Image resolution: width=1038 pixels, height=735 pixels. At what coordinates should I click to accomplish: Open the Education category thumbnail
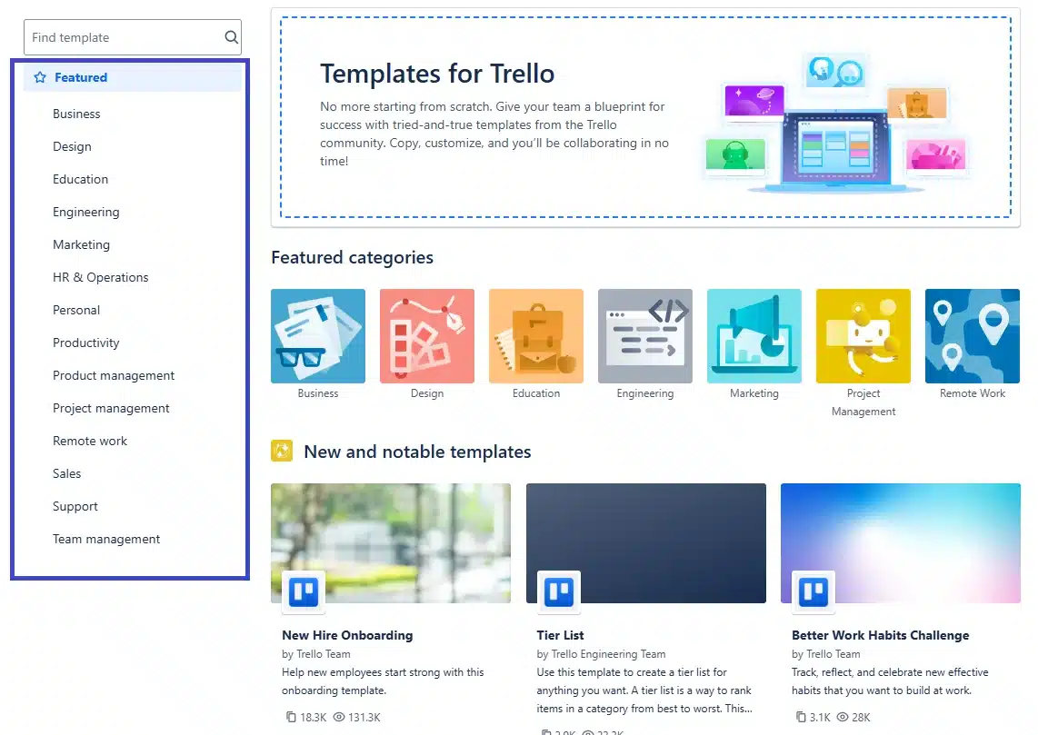(536, 336)
